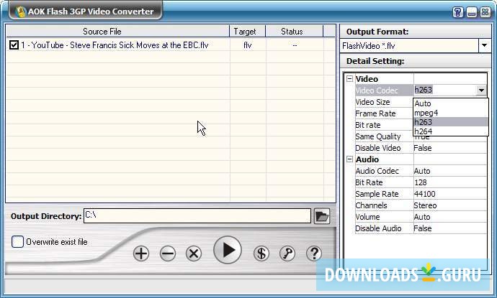Click the Disable Video False value
Image resolution: width=497 pixels, height=298 pixels.
click(423, 148)
